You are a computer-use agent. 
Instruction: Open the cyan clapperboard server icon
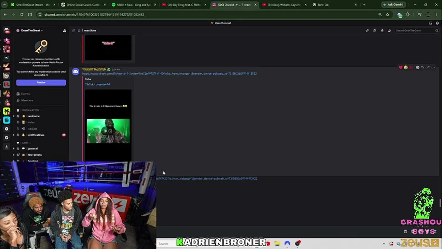click(7, 120)
